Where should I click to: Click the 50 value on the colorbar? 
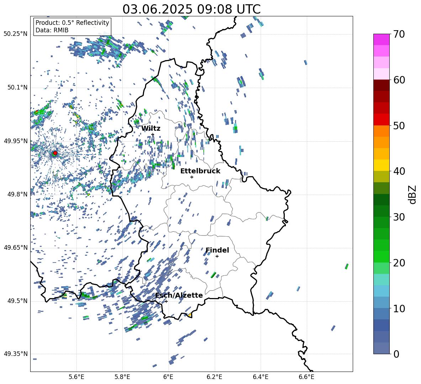399,126
